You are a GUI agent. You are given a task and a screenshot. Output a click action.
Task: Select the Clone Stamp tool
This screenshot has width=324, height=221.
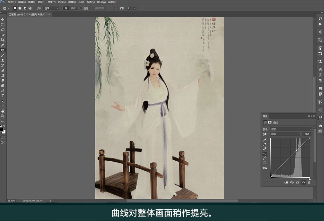pos(3,60)
